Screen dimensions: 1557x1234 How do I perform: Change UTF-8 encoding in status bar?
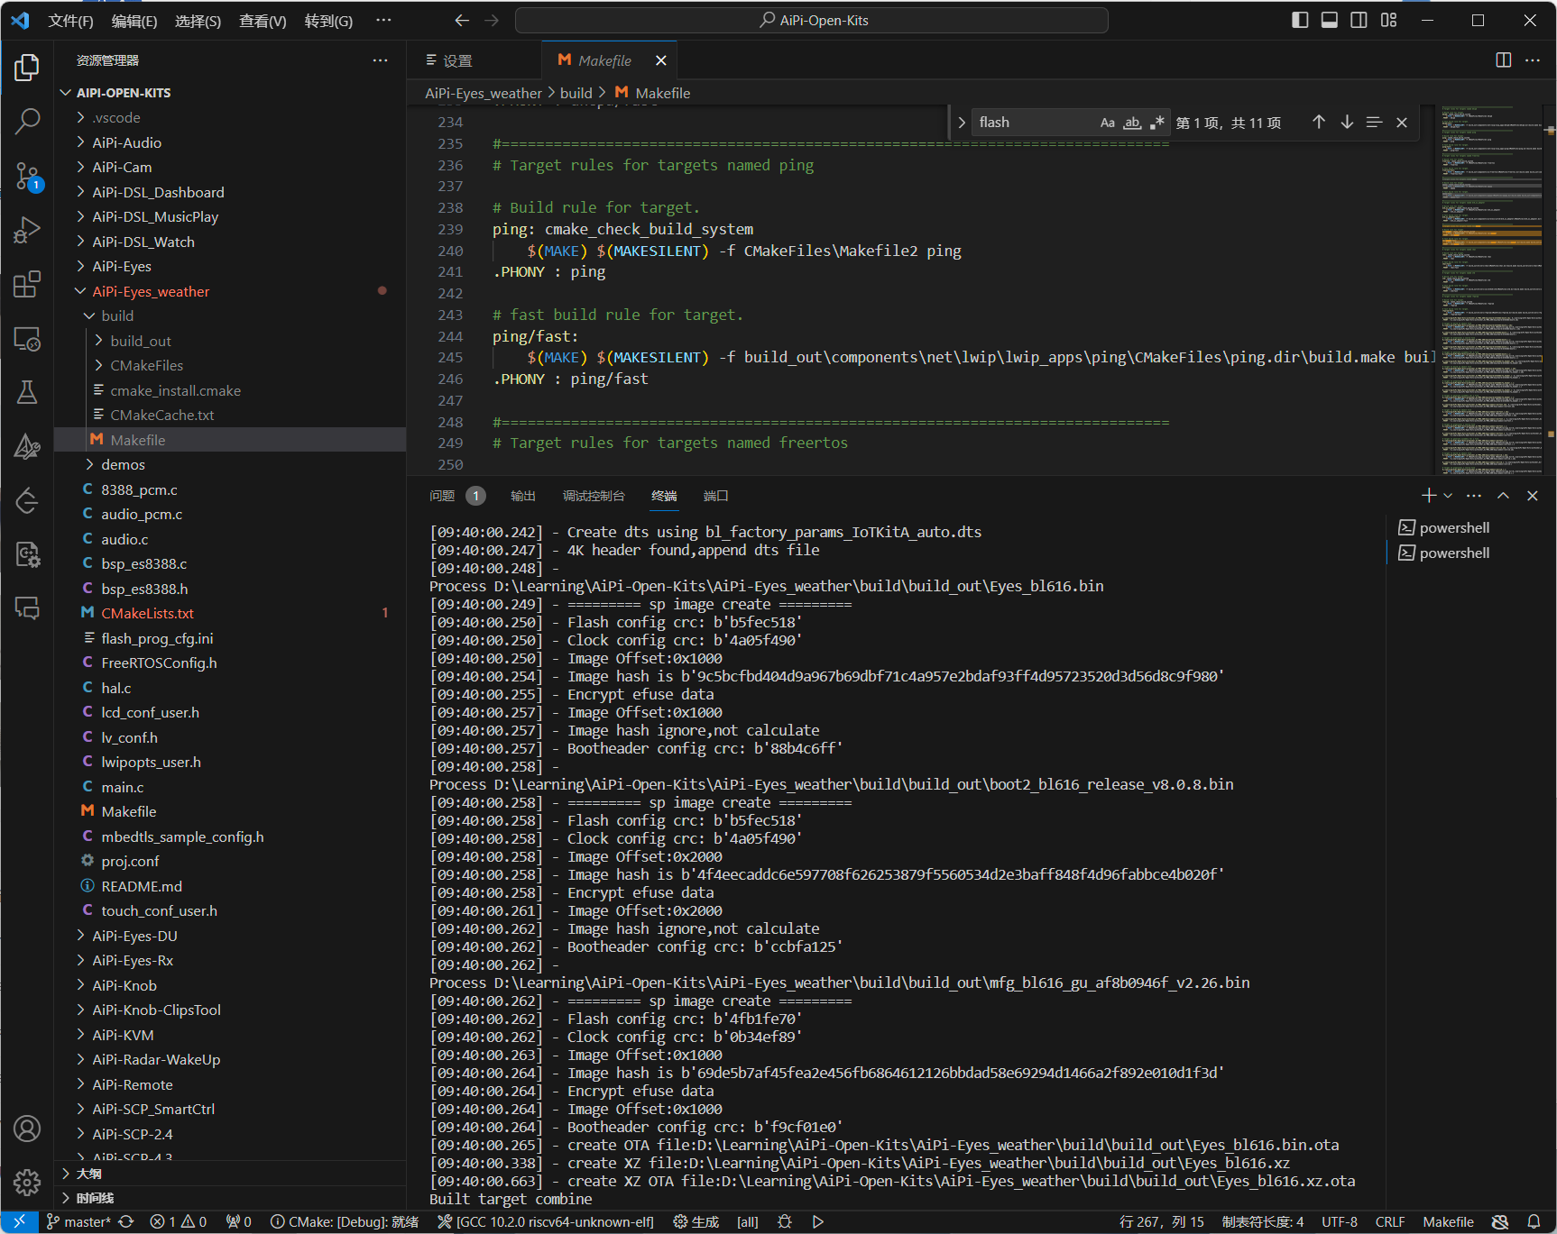pos(1340,1222)
